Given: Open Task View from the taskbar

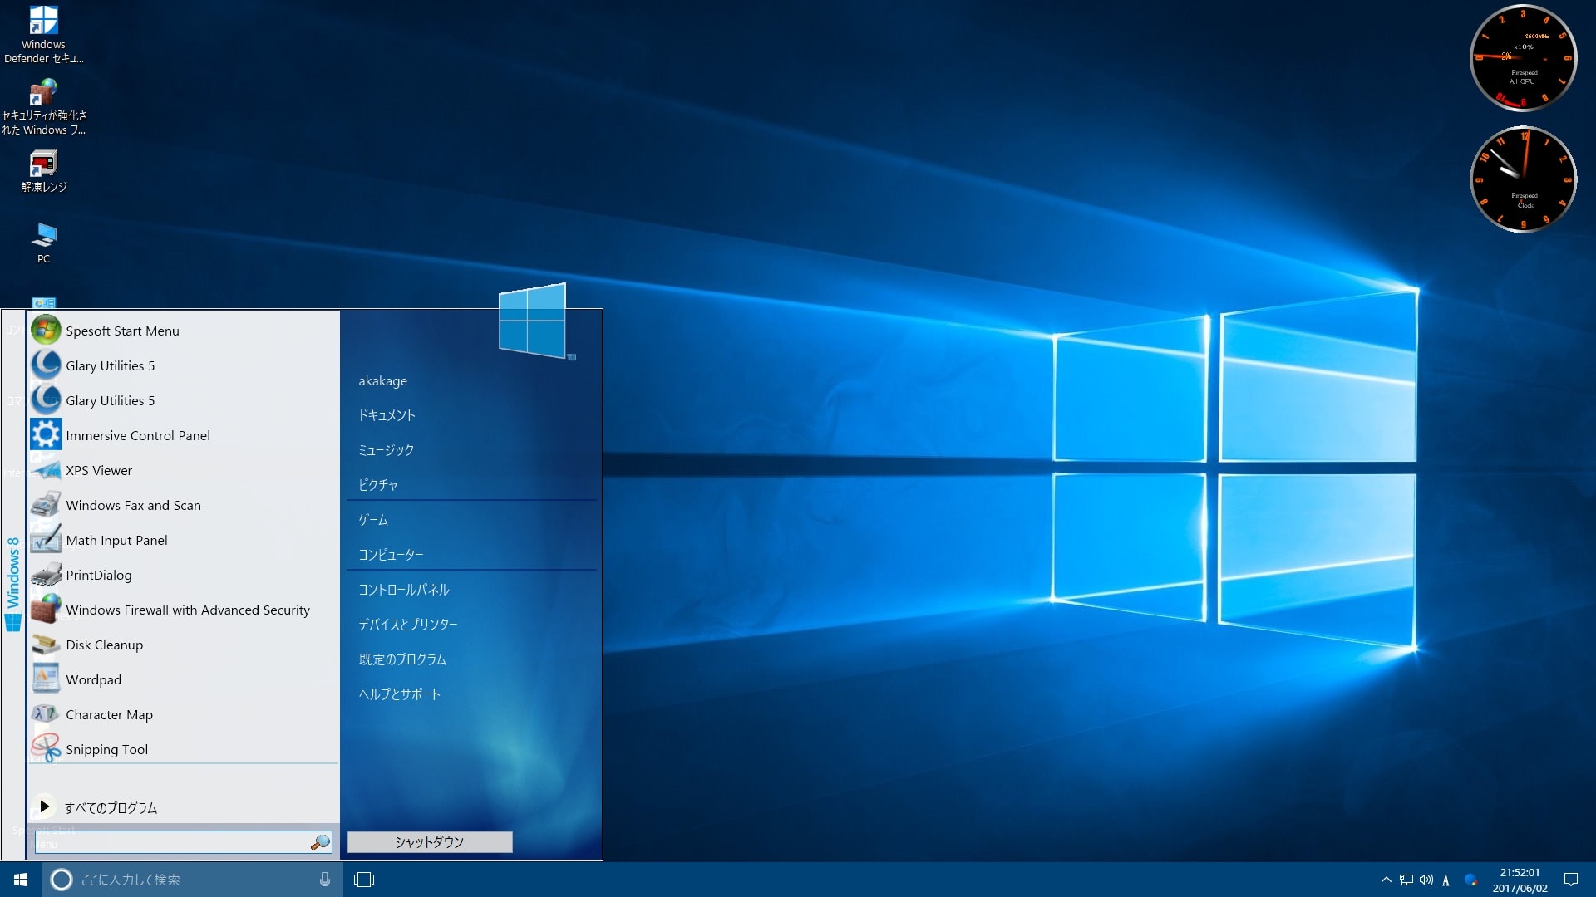Looking at the screenshot, I should [x=364, y=880].
